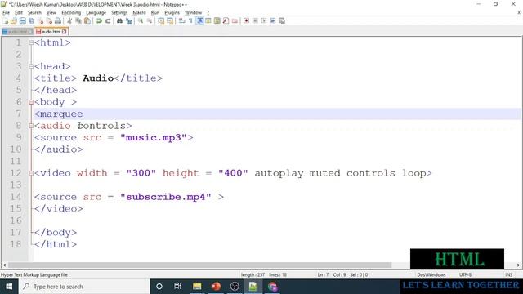Click the Zoom In toolbar icon

(141, 20)
